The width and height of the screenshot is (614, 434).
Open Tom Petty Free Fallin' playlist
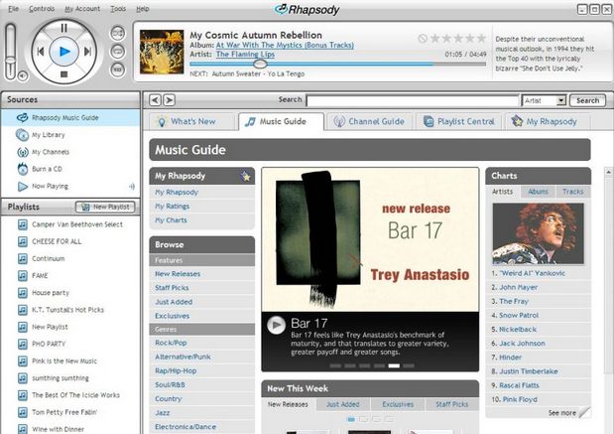[64, 412]
